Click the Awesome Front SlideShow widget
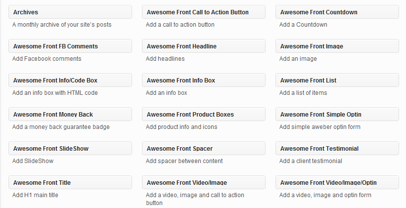Viewport: 406px width, 208px height. pos(70,148)
